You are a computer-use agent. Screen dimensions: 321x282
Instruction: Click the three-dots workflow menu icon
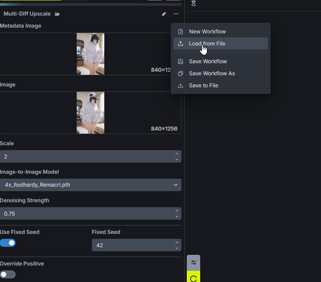point(176,14)
